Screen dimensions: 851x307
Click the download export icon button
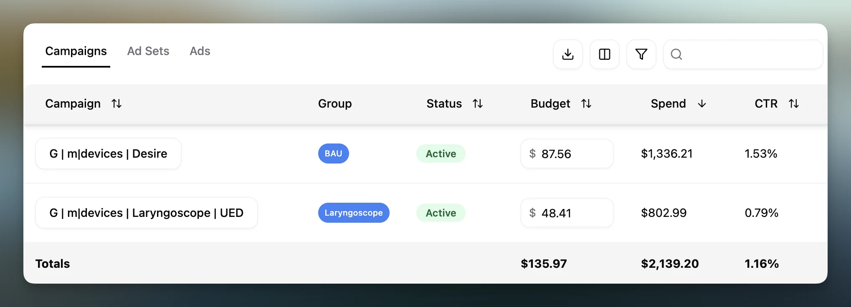click(x=568, y=54)
